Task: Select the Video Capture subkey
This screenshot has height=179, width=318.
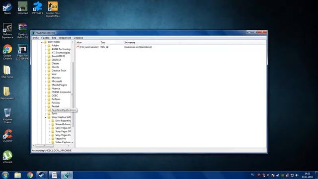Action: pos(63,142)
